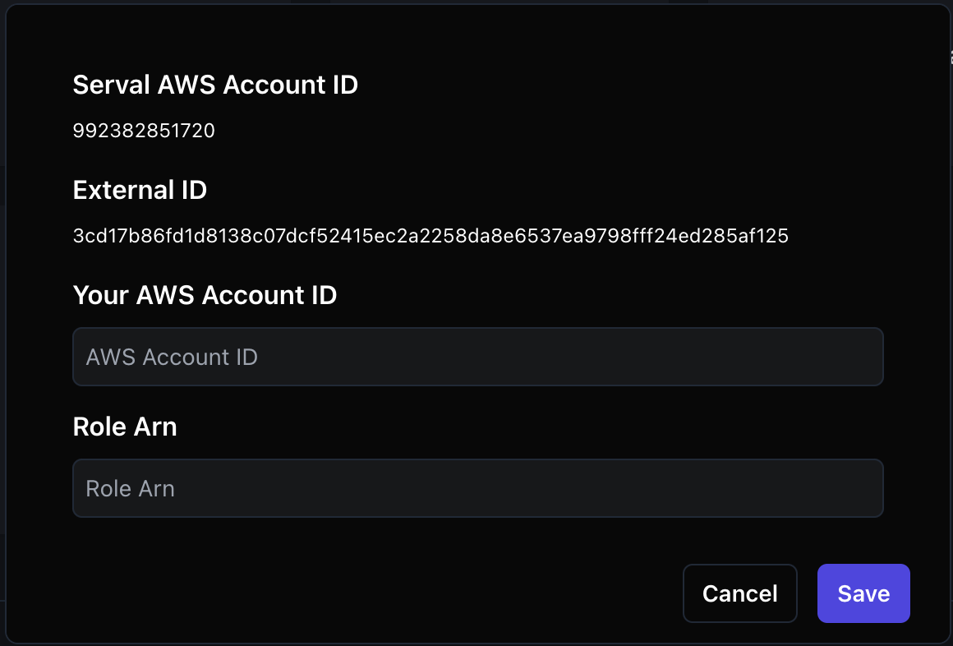Click the purple Save button

coord(863,593)
